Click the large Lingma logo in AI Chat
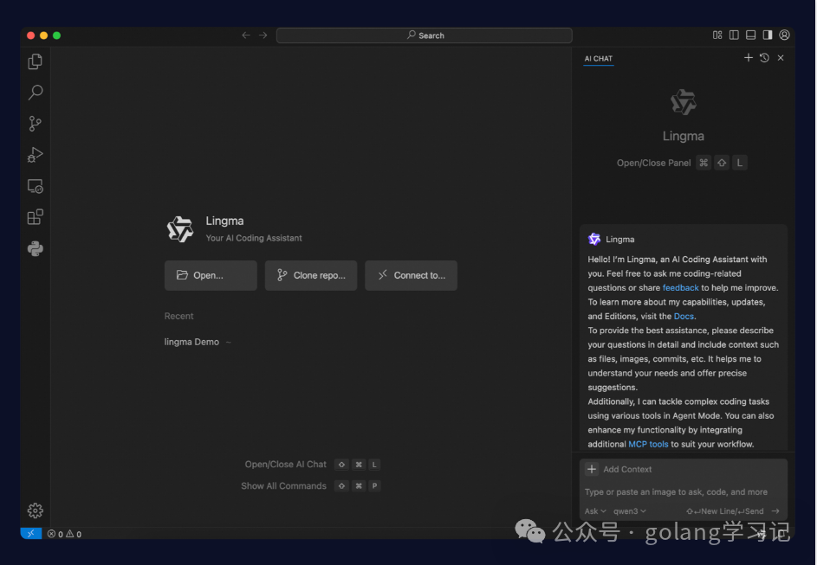The width and height of the screenshot is (817, 565). [683, 102]
